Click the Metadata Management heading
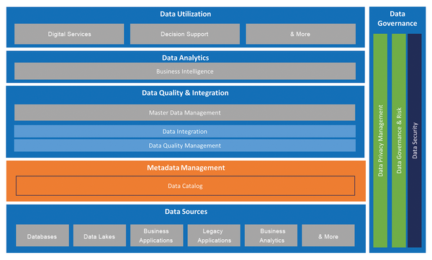The height and width of the screenshot is (260, 432). click(x=186, y=168)
